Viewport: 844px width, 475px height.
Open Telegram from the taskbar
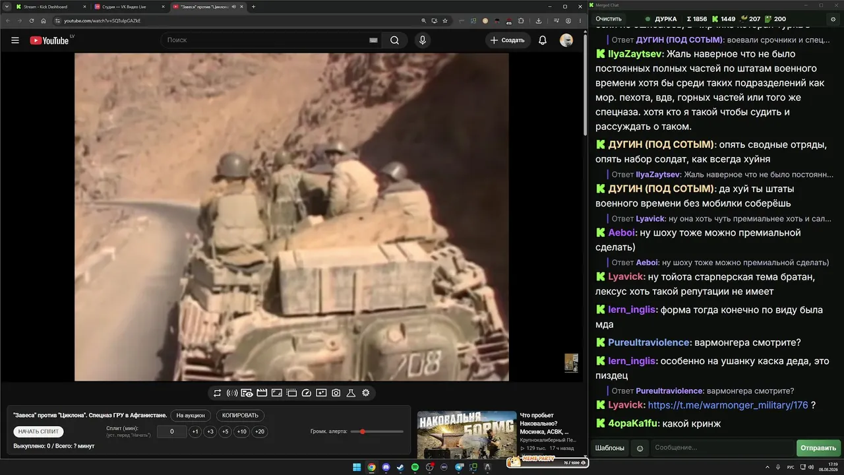click(459, 467)
